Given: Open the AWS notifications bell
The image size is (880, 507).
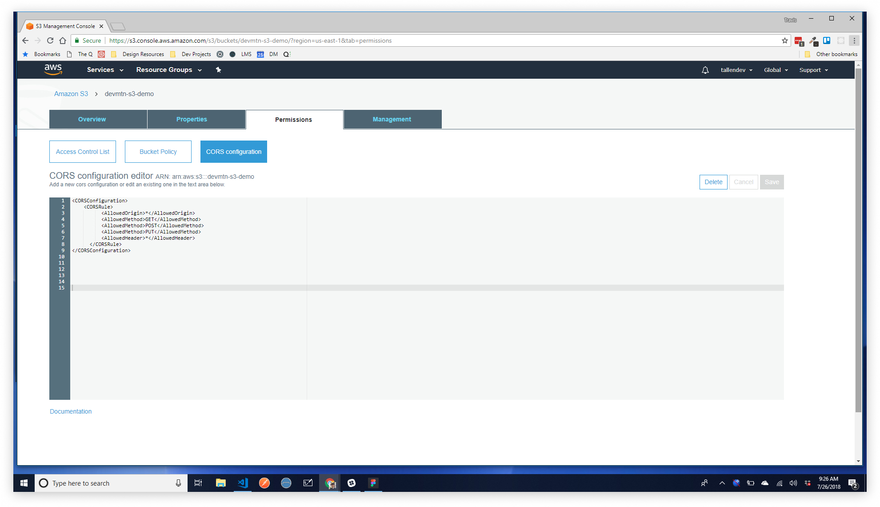Looking at the screenshot, I should (705, 70).
